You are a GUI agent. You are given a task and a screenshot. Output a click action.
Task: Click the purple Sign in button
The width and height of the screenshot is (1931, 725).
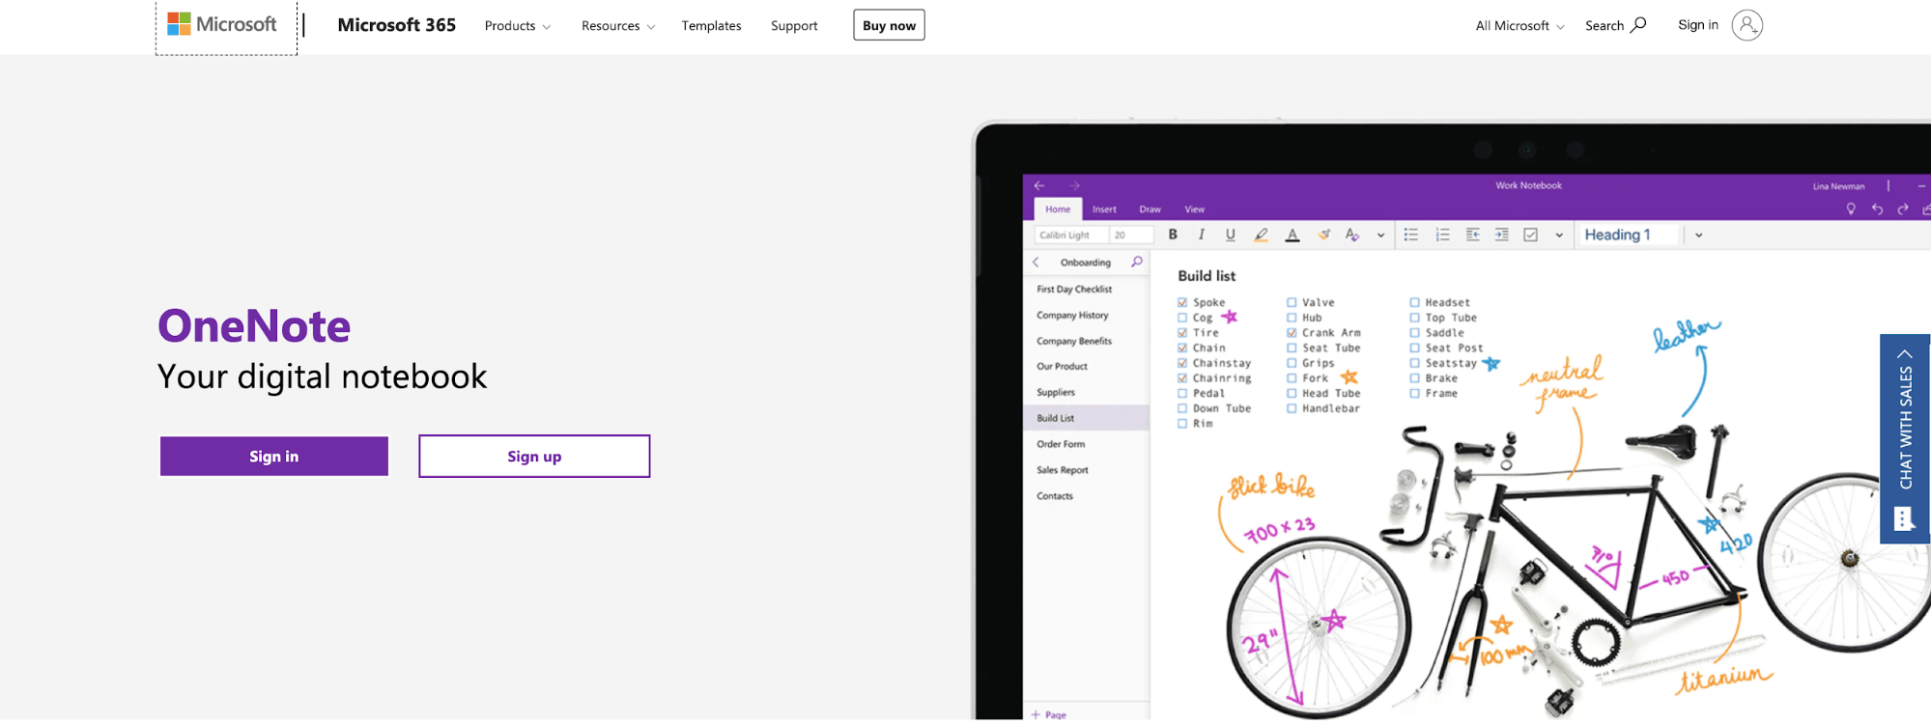(274, 457)
